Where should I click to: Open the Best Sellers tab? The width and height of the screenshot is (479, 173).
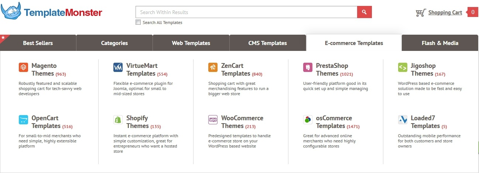[x=38, y=43]
